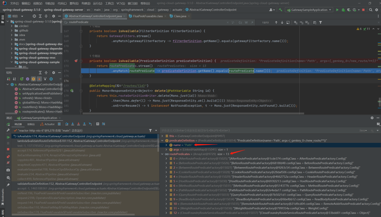Go to next search occurrence arrow
The image size is (381, 217).
pyautogui.click(x=282, y=22)
